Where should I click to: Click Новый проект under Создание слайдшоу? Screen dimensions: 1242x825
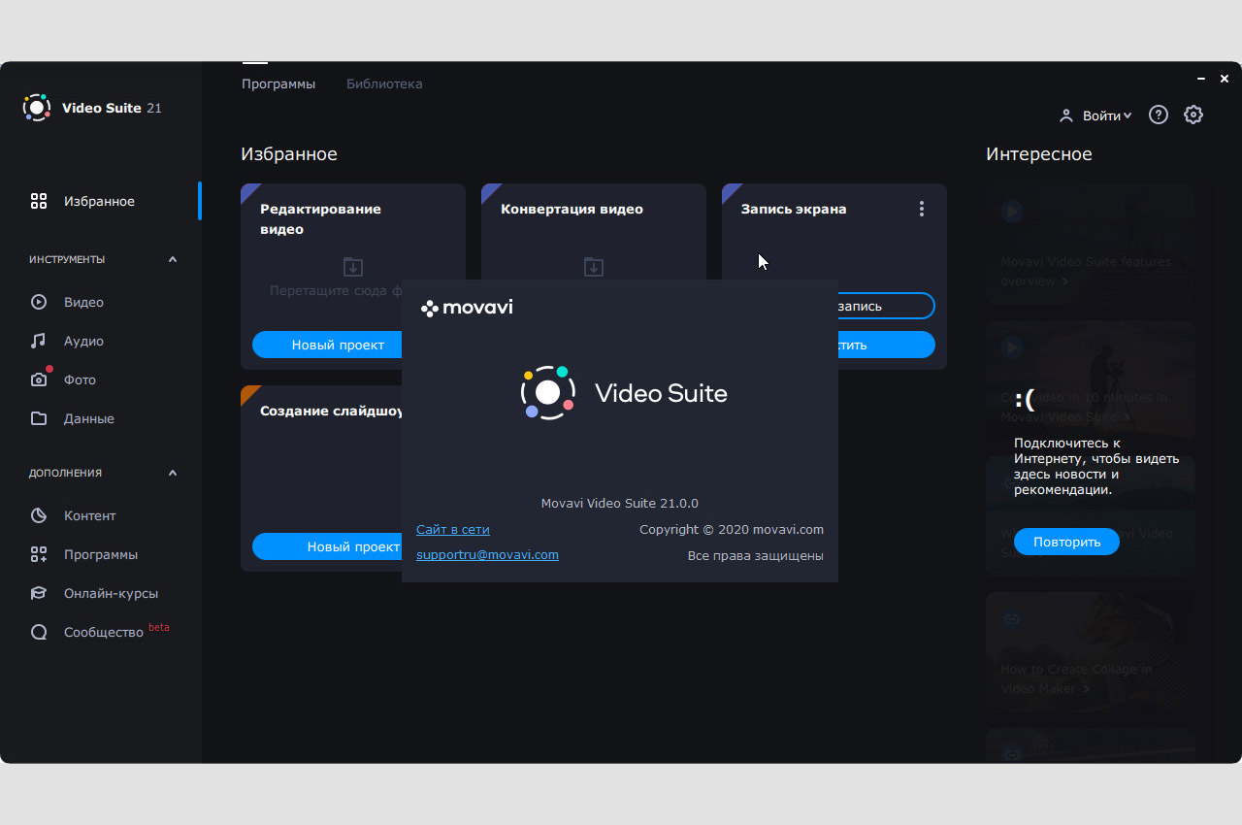pyautogui.click(x=328, y=546)
